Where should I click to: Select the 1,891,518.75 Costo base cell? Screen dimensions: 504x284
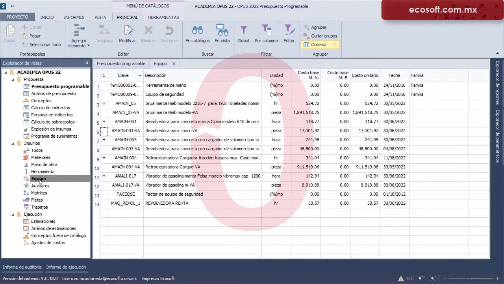(306, 112)
